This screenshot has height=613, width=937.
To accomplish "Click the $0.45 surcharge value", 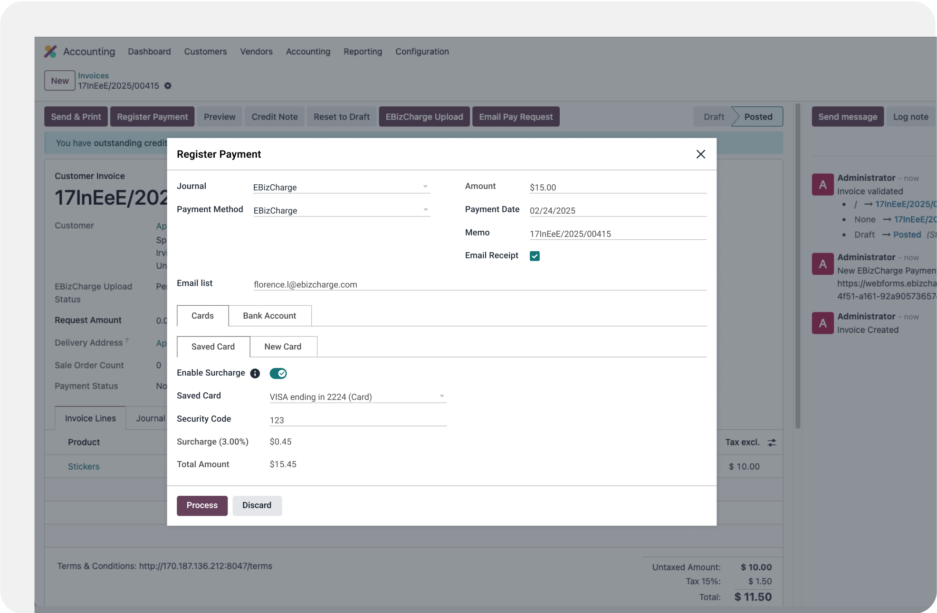I will (280, 442).
